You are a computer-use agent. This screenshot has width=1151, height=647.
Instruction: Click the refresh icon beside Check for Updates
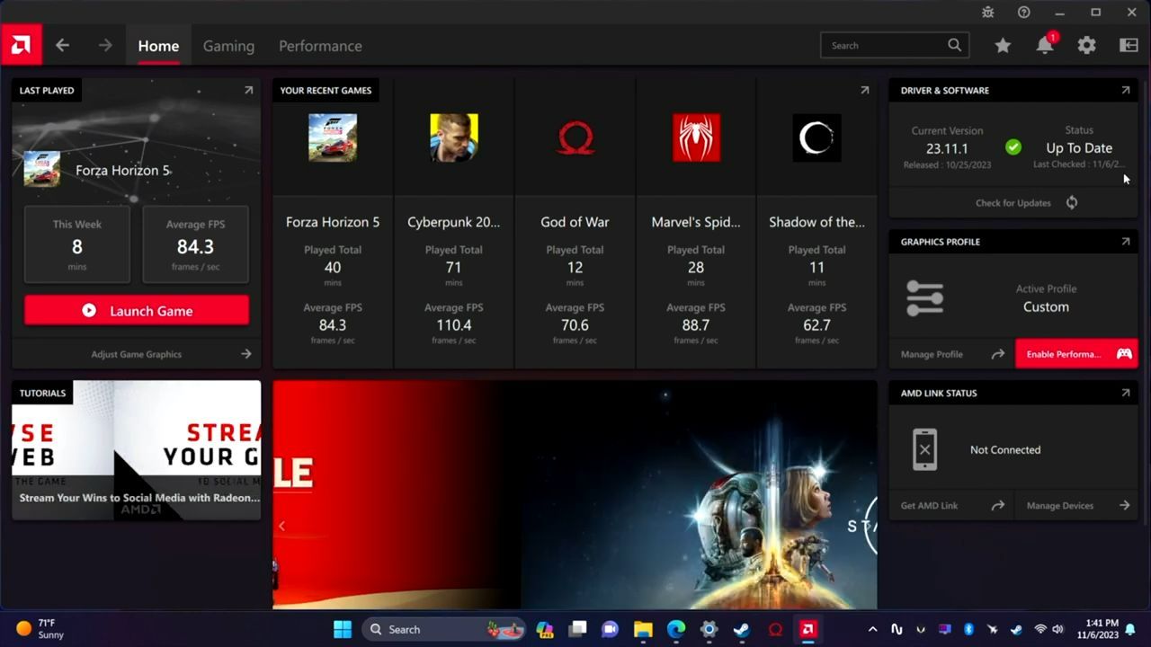click(1072, 202)
